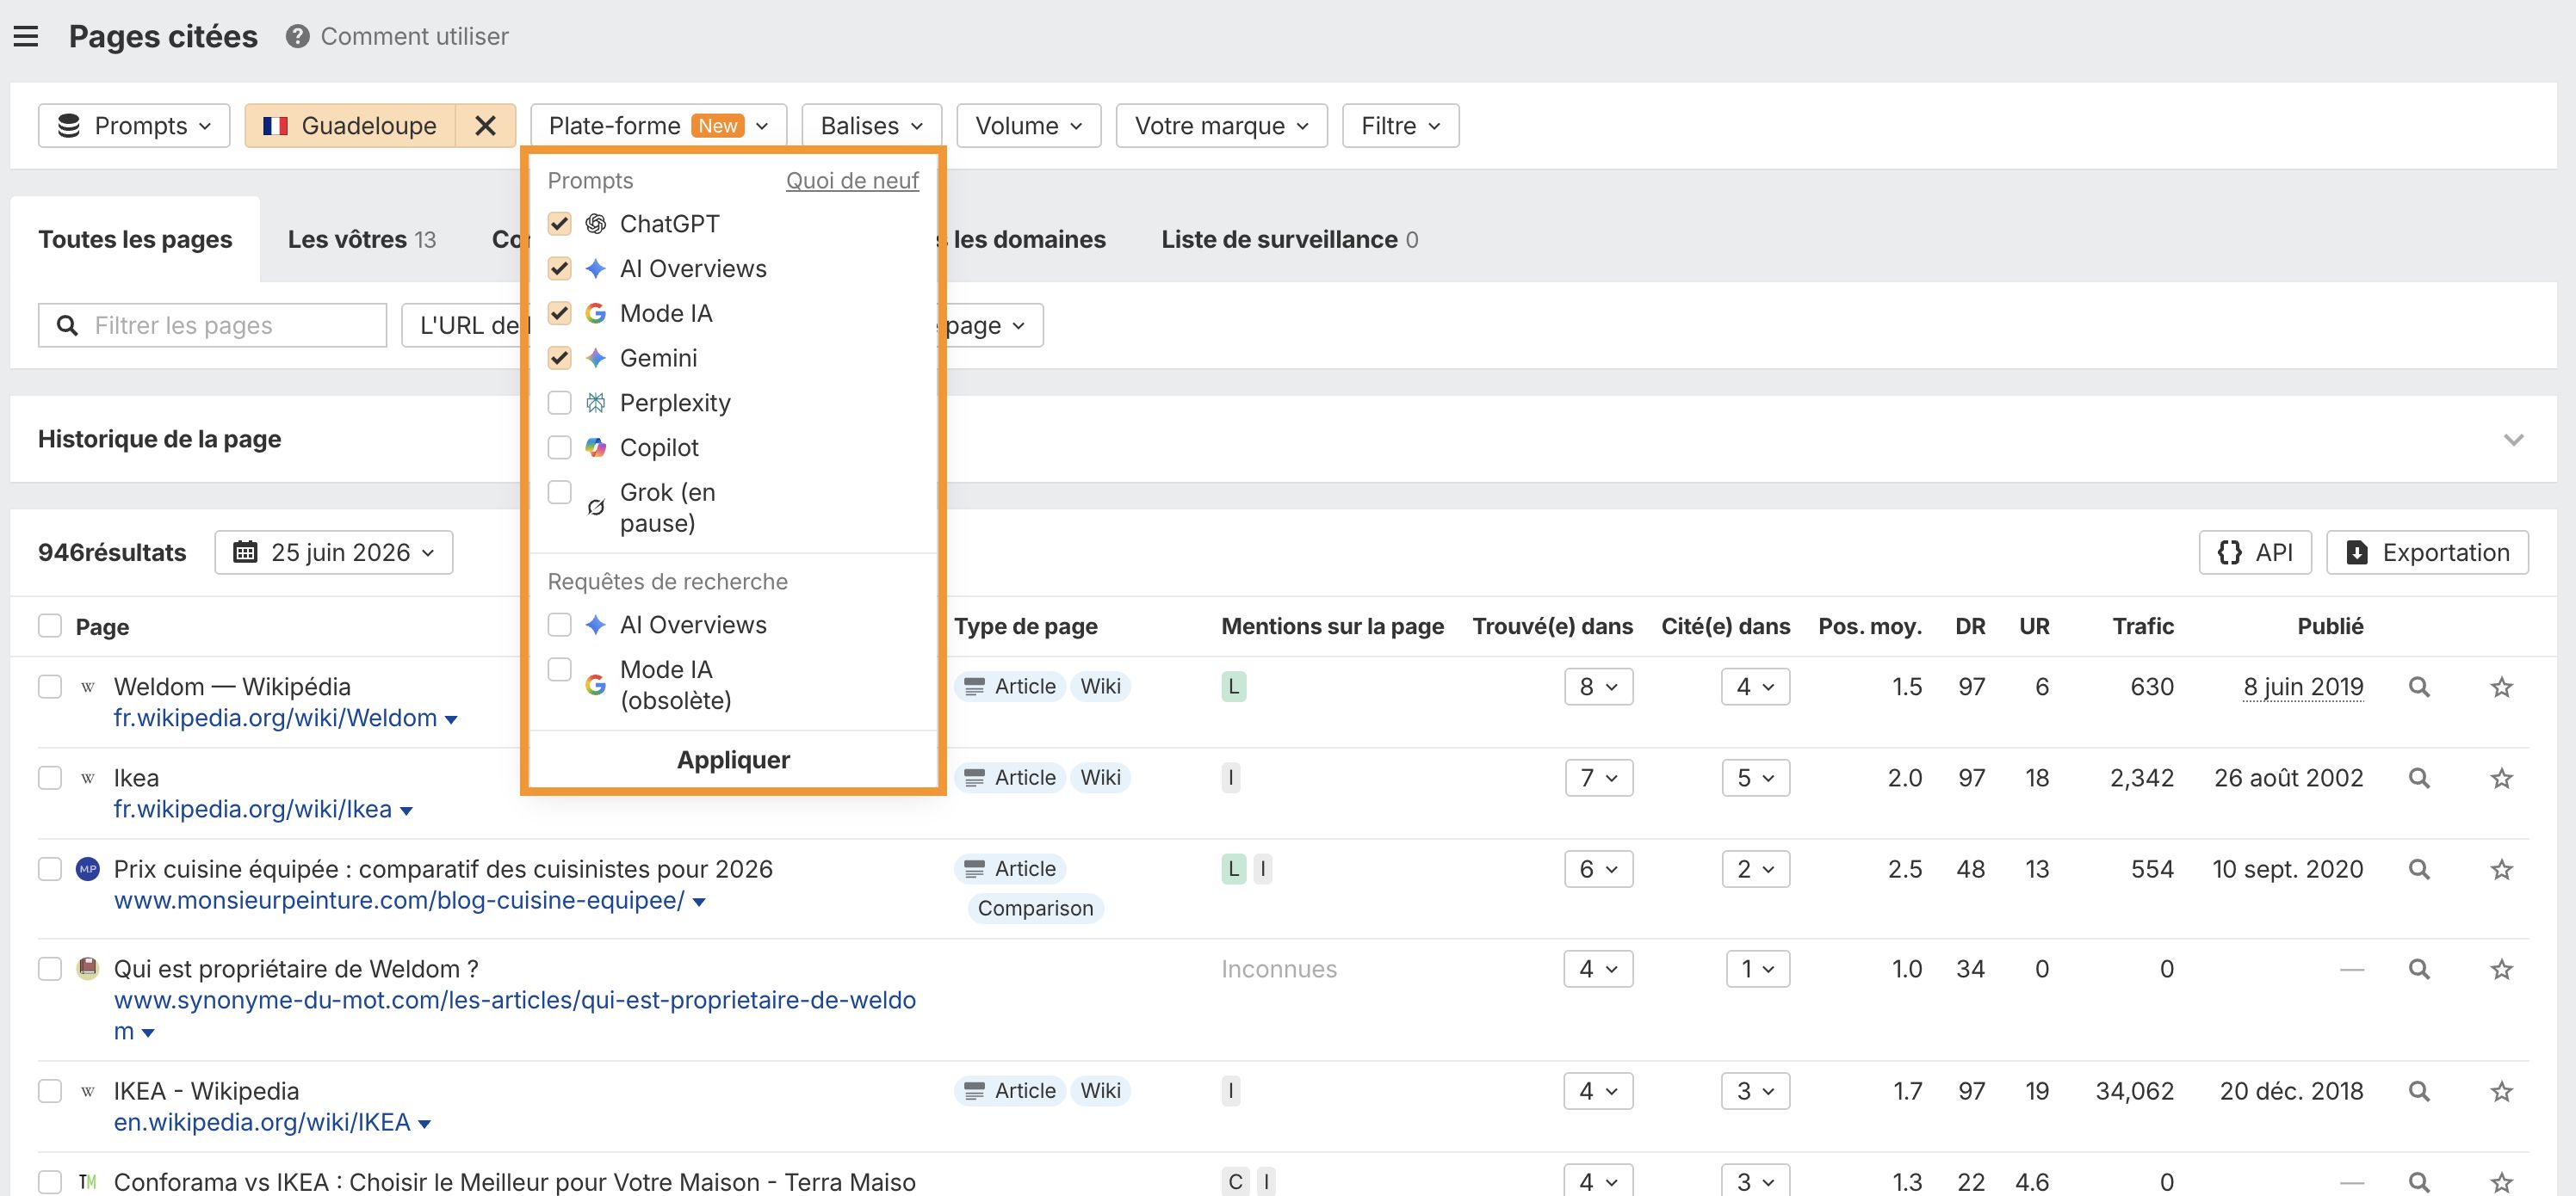This screenshot has height=1196, width=2576.
Task: Click the Perplexity logo in the platform list
Action: tap(596, 403)
